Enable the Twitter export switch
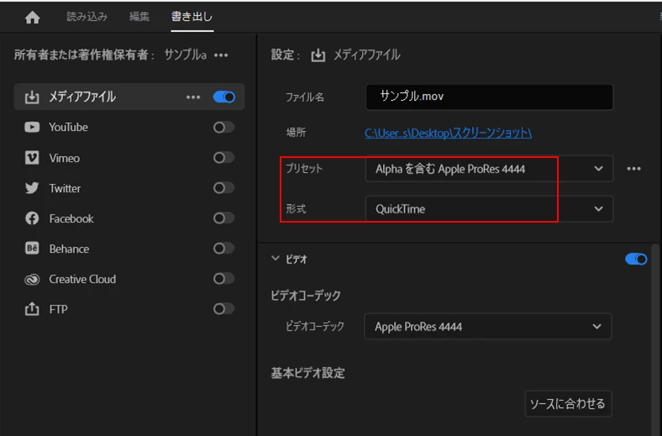Screen dimensions: 662x436 coord(223,188)
